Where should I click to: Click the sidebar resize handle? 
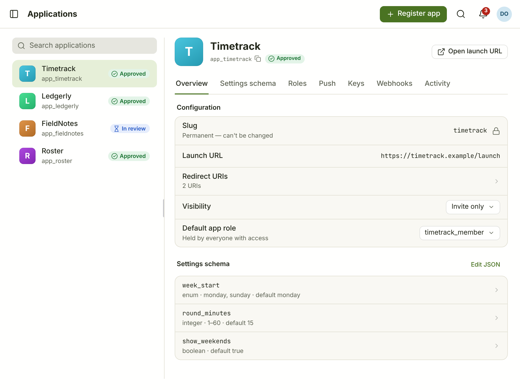tap(164, 208)
